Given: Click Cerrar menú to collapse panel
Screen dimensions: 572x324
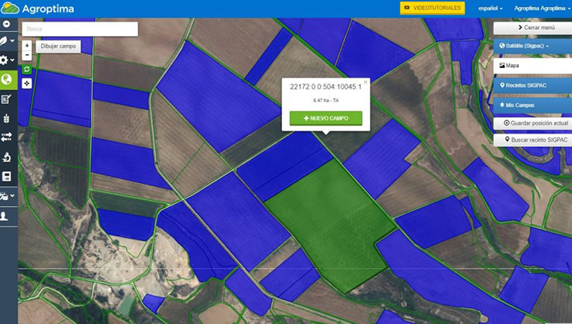Looking at the screenshot, I should point(531,28).
